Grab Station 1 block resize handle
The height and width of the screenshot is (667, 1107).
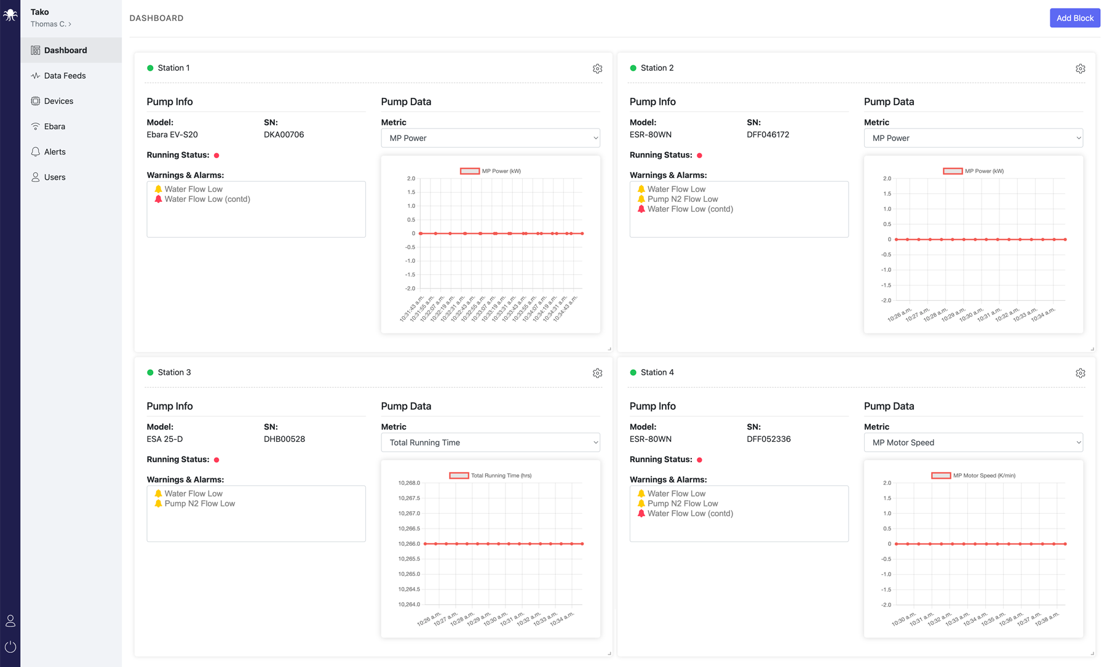(x=609, y=349)
